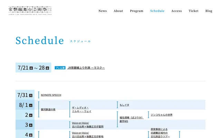Viewport: 221px width, 138px height.
Task: Open the KEYNOTE SPEECH link
Action: [x=51, y=95]
